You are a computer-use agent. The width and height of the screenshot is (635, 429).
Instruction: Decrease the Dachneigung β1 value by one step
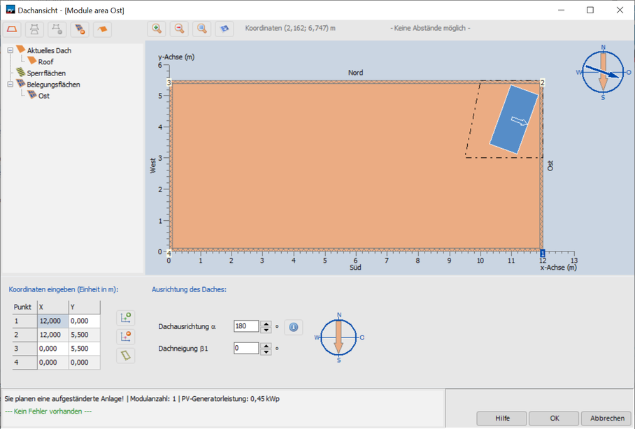(x=265, y=351)
